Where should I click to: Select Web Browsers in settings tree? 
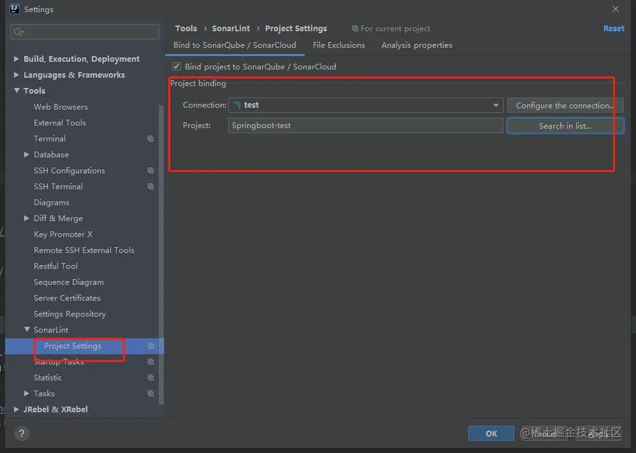point(61,106)
